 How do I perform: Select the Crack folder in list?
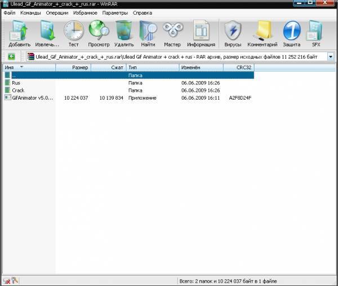(18, 90)
